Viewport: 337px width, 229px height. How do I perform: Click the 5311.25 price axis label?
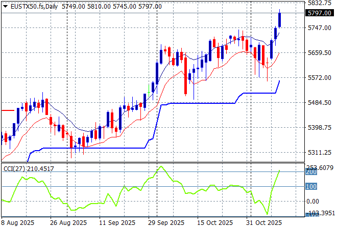[x=320, y=153]
